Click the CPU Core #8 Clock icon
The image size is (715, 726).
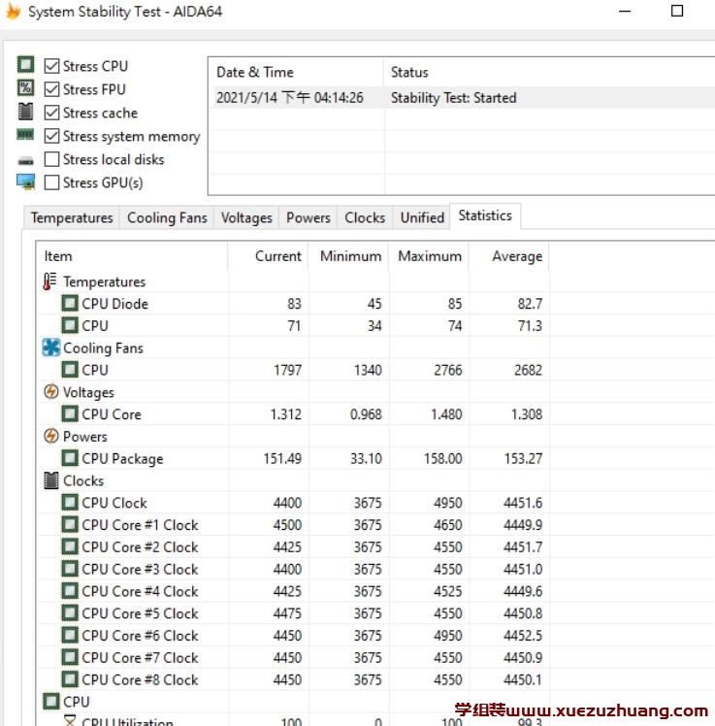point(70,679)
